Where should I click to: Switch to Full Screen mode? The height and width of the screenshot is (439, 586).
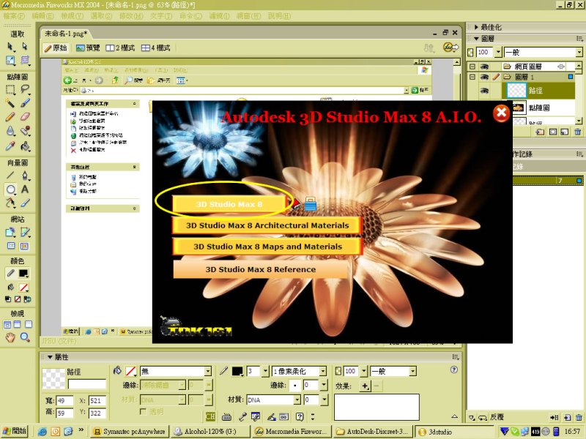[29, 324]
